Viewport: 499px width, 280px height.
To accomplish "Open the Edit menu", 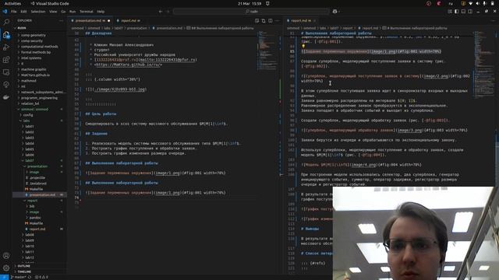I will pos(23,12).
